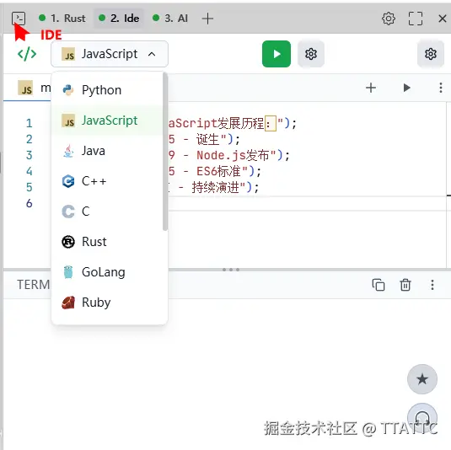Click line number 1 in editor gutter

coord(29,123)
